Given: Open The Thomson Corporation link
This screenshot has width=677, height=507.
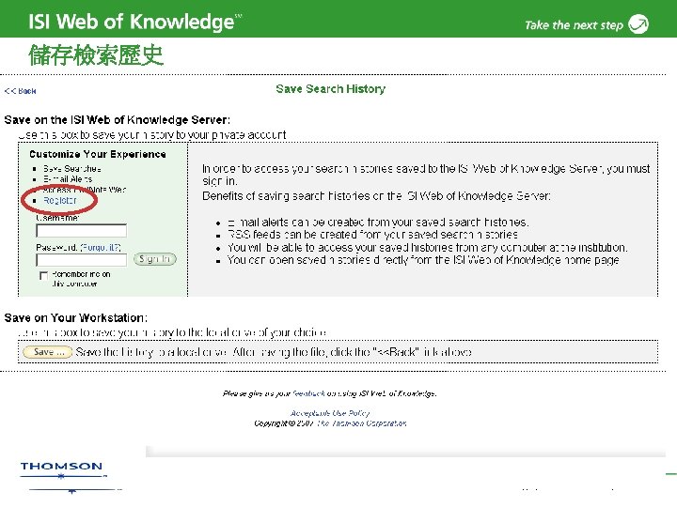Looking at the screenshot, I should pyautogui.click(x=362, y=423).
